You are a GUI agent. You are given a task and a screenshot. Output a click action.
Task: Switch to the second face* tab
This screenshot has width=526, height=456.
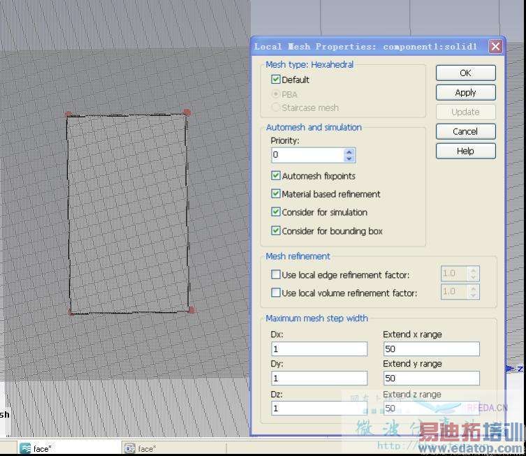click(x=174, y=448)
